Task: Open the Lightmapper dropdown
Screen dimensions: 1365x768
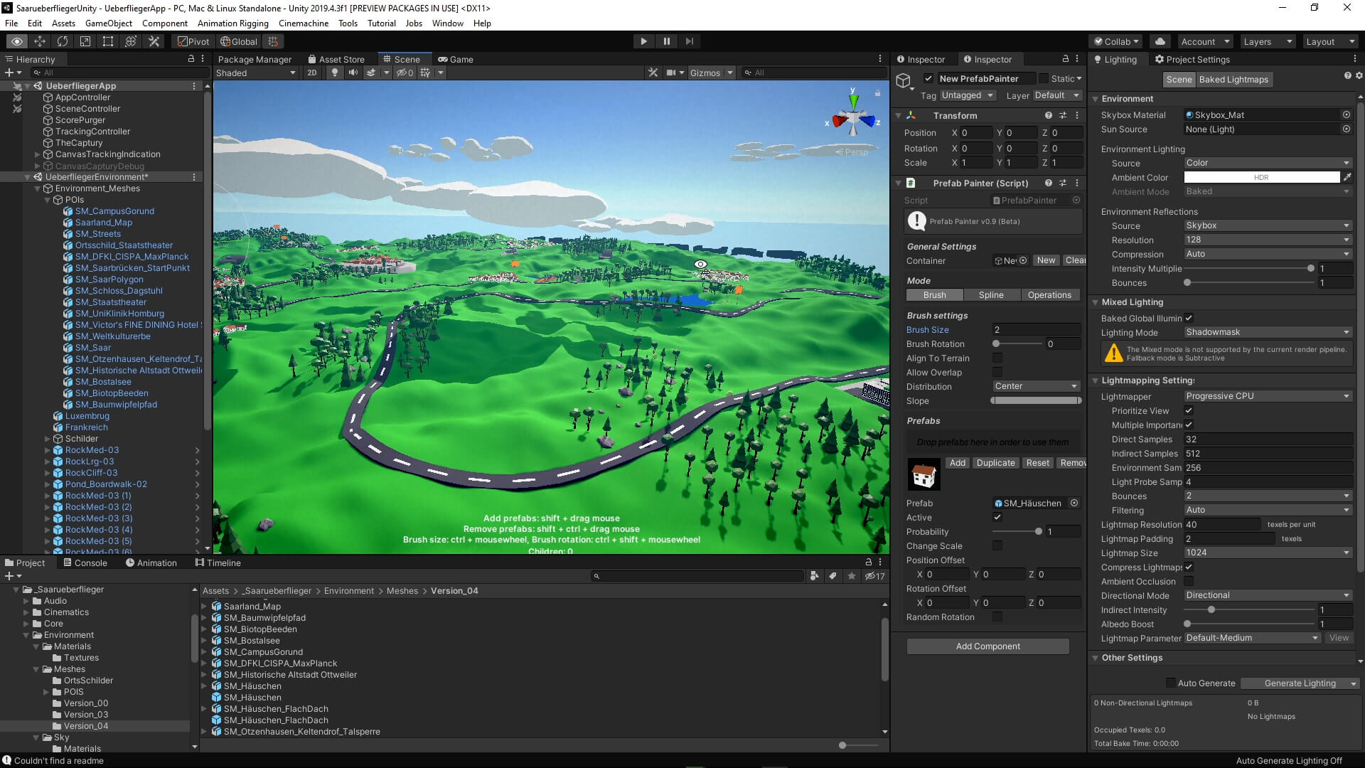Action: (1268, 396)
